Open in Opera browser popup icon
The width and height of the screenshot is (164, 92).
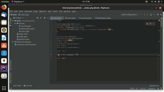(x=153, y=24)
